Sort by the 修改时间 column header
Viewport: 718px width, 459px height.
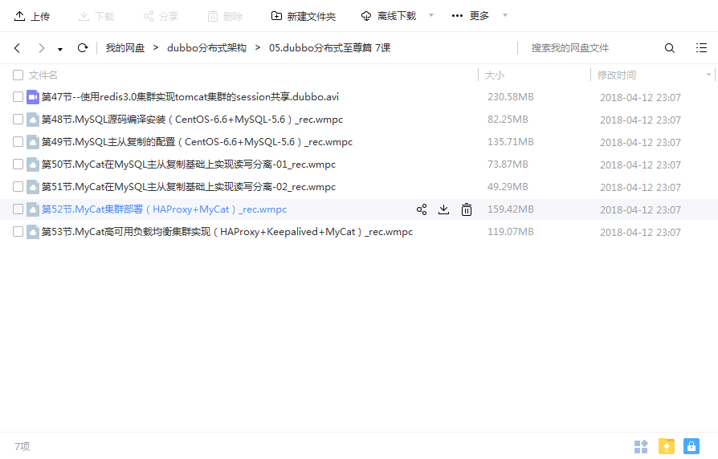coord(616,75)
